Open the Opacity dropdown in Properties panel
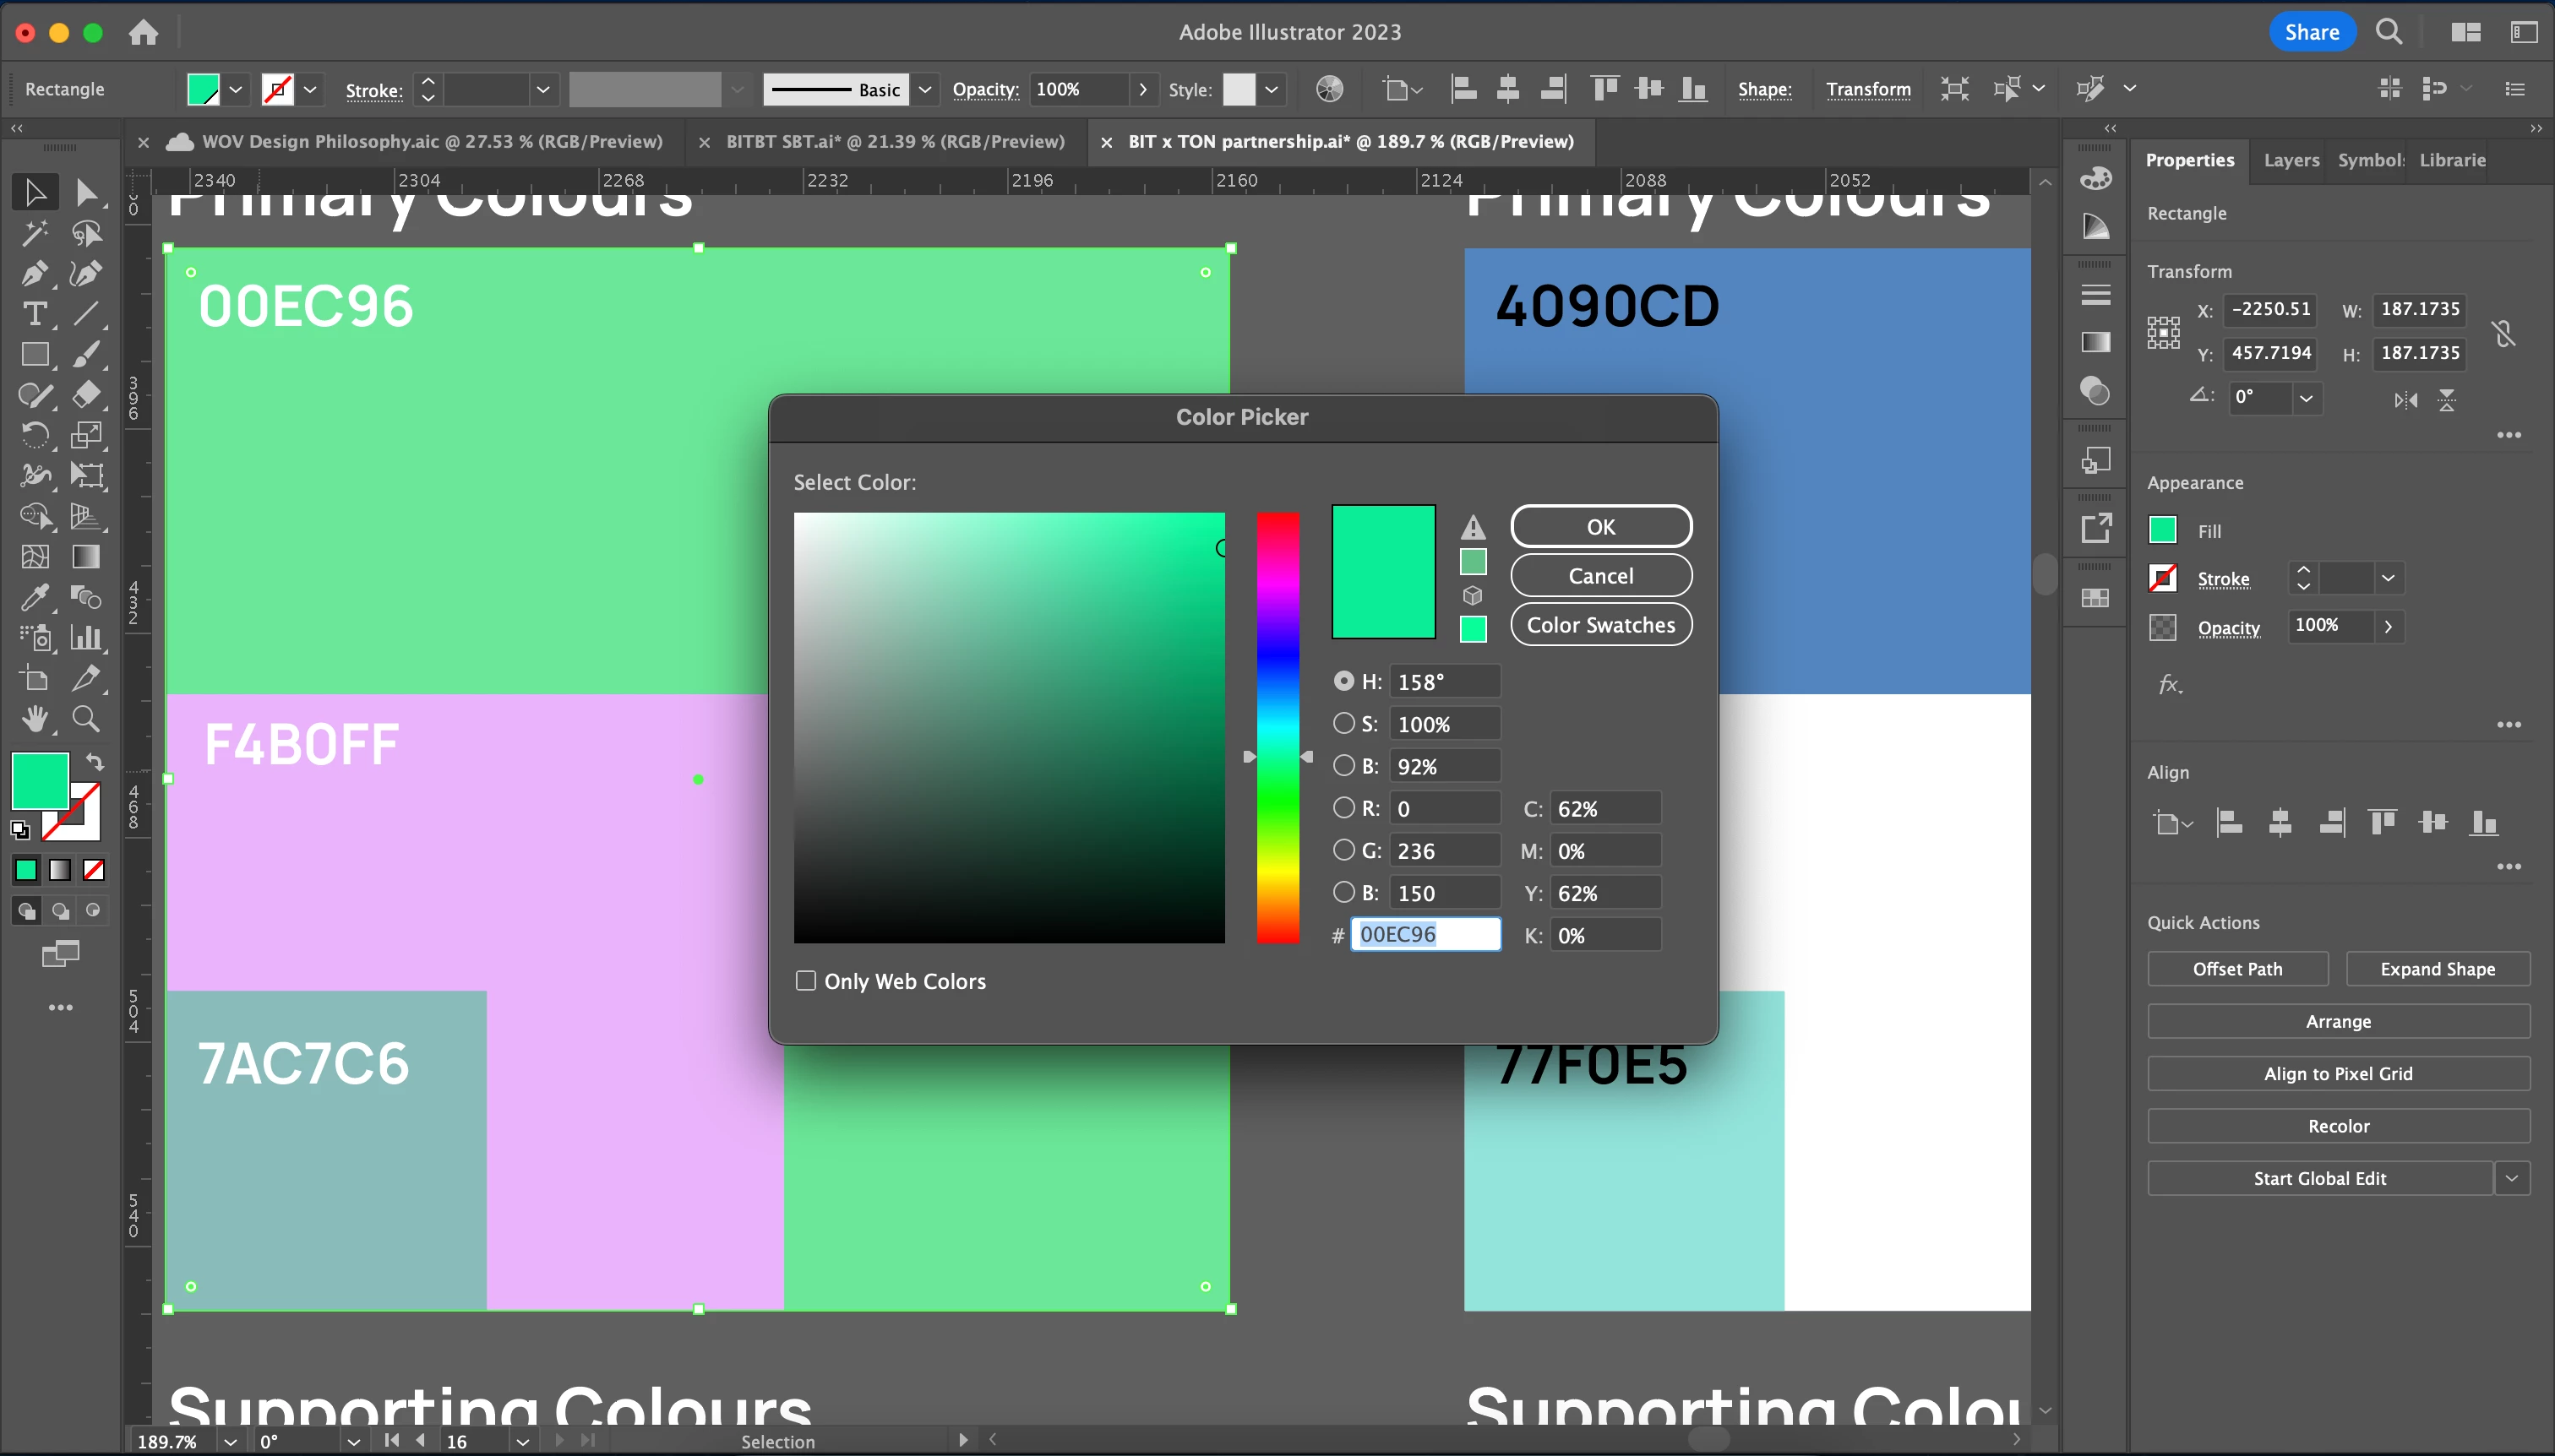This screenshot has width=2555, height=1456. point(2388,626)
